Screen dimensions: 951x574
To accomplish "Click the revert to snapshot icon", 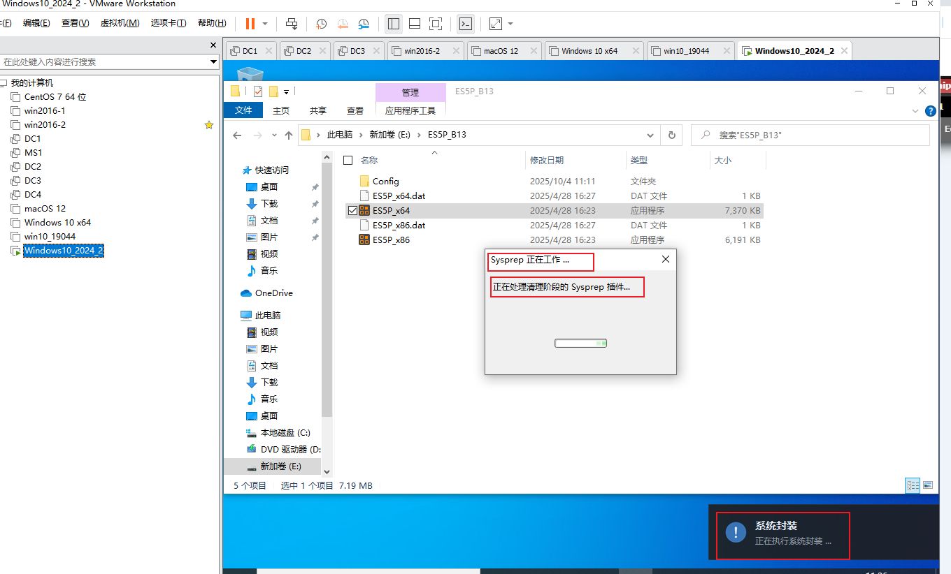I will point(343,24).
